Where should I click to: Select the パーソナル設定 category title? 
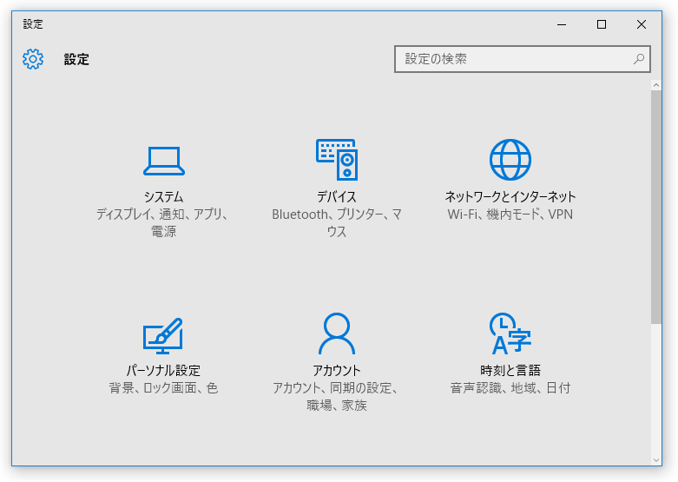pos(163,370)
